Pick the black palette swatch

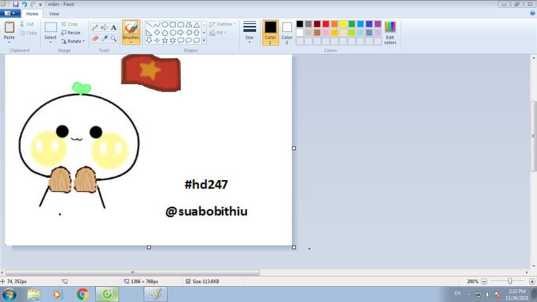pos(299,24)
